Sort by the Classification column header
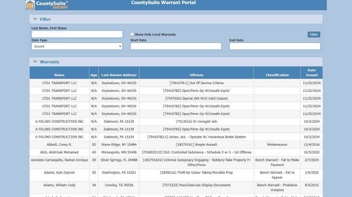The image size is (352, 197). click(x=277, y=75)
